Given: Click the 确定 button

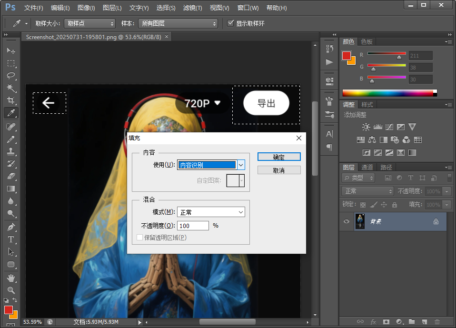Looking at the screenshot, I should pyautogui.click(x=279, y=157).
